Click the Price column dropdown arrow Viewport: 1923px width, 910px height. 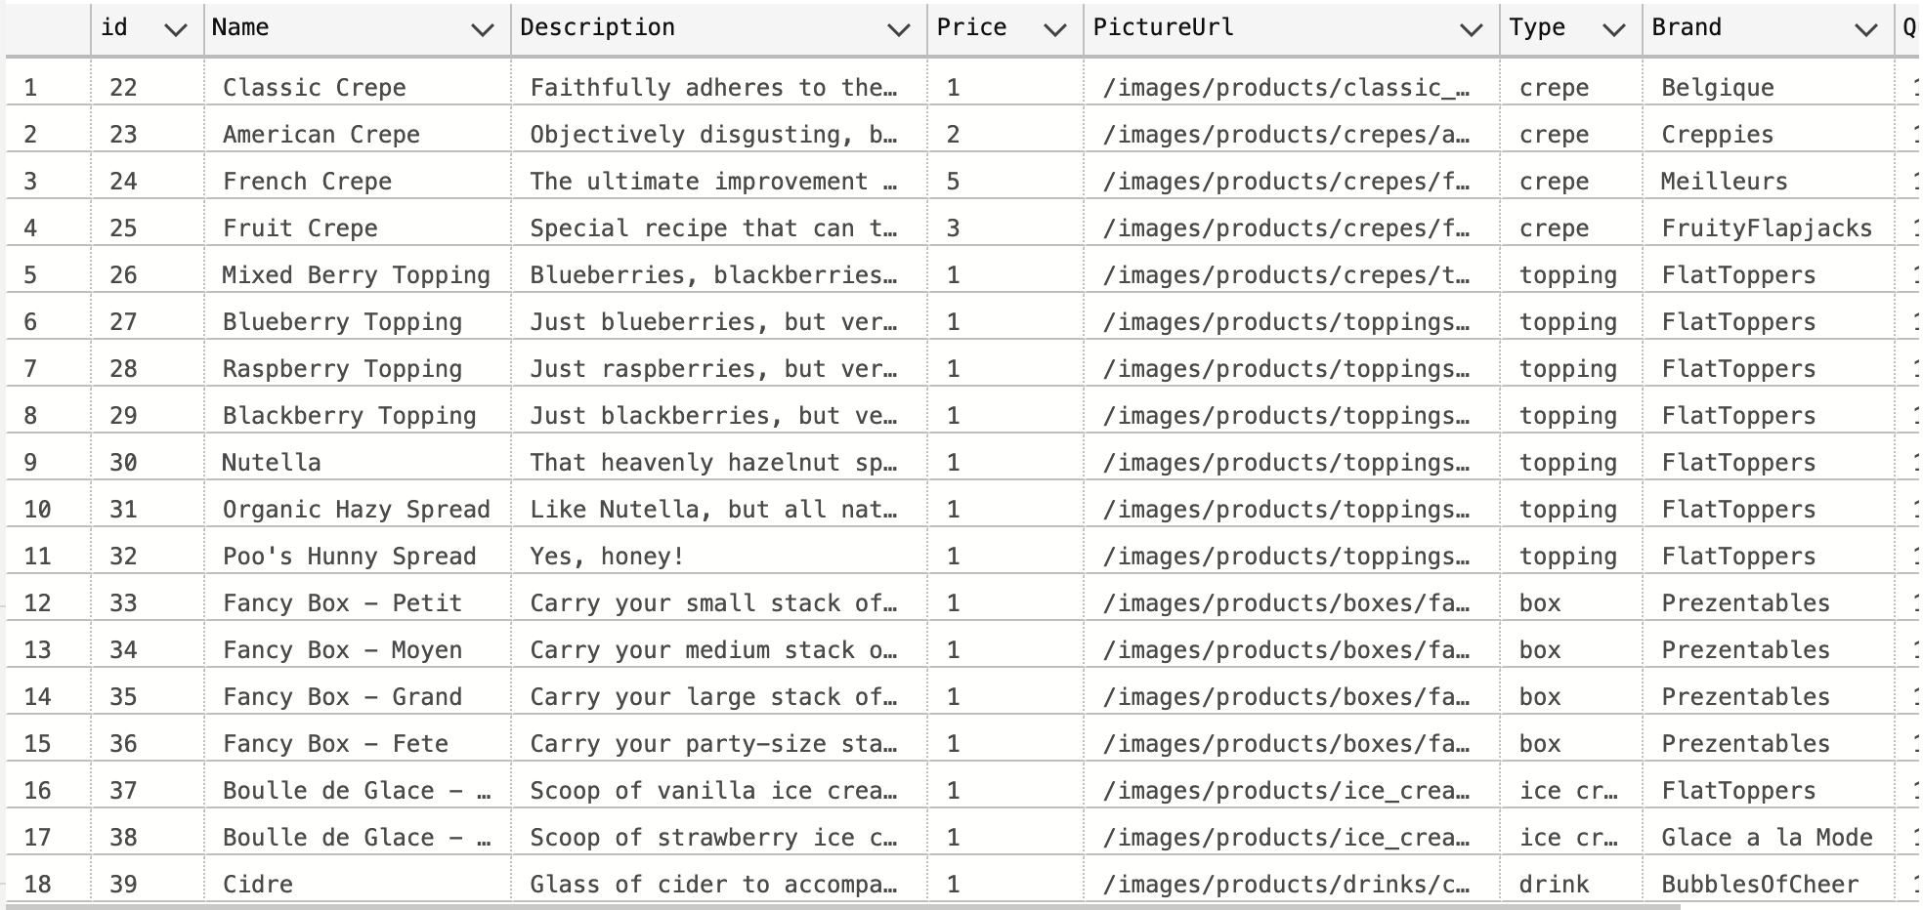pos(1055,30)
